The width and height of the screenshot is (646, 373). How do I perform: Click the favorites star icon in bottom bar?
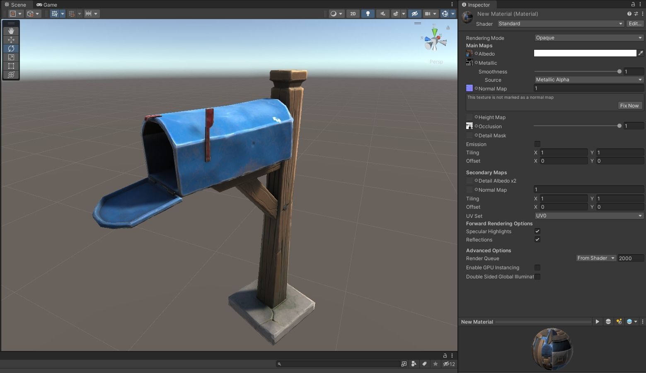(435, 364)
